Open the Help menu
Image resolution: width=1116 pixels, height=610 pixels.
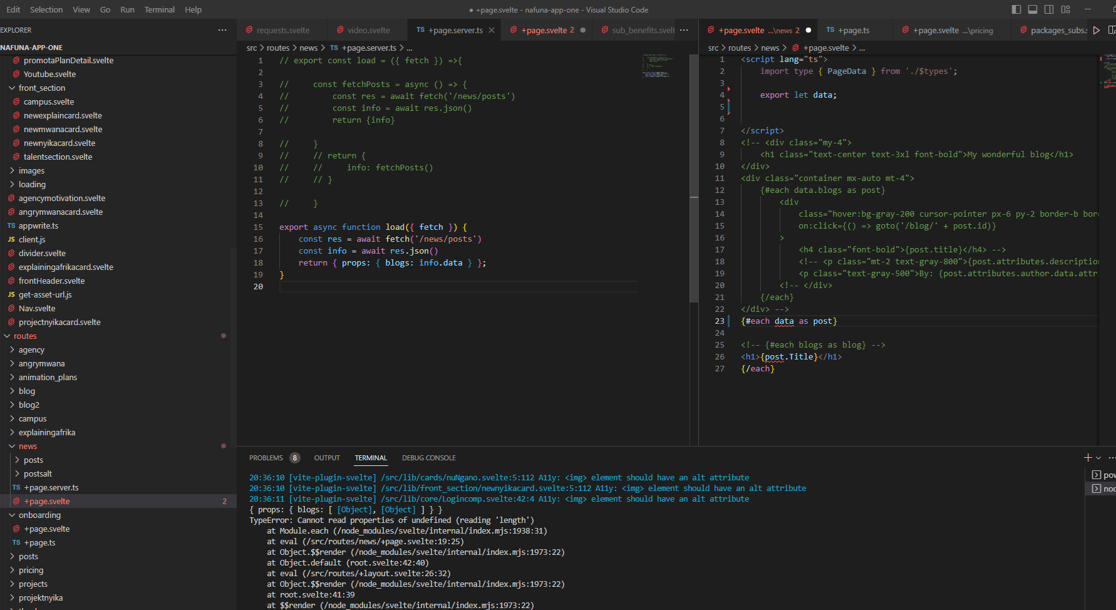(194, 9)
